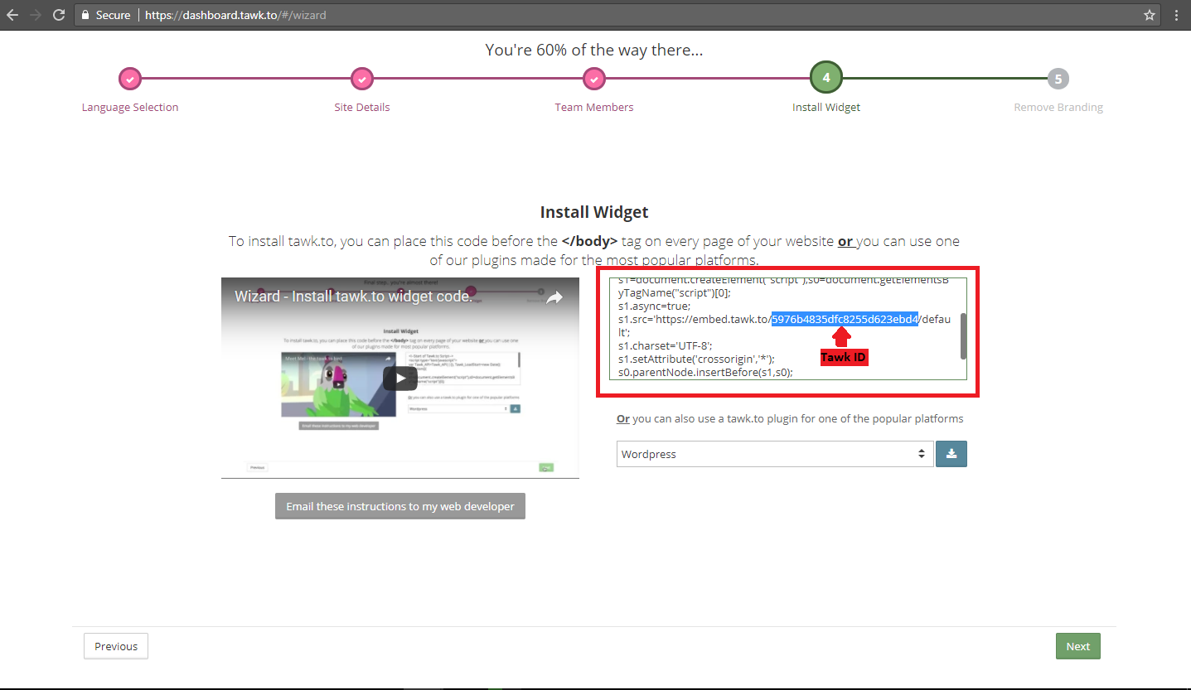Open the Wordpress platform dropdown
This screenshot has height=690, width=1191.
pos(774,454)
